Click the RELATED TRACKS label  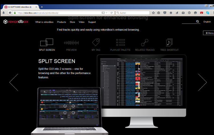click(x=145, y=50)
